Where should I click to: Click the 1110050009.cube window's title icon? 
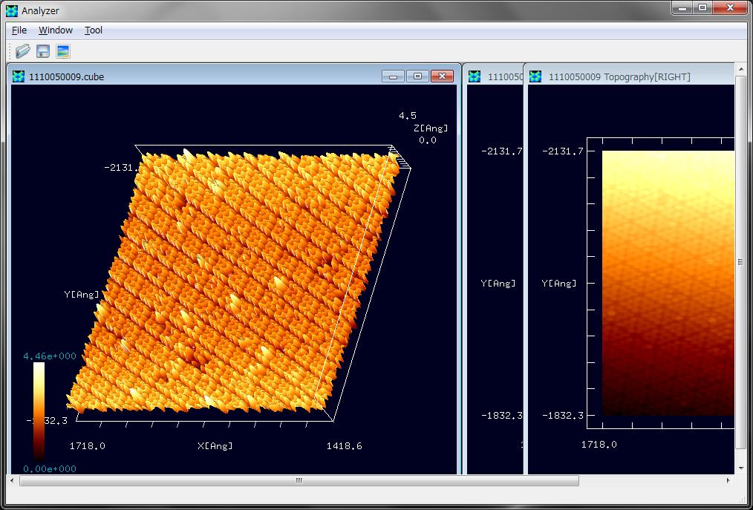[19, 76]
